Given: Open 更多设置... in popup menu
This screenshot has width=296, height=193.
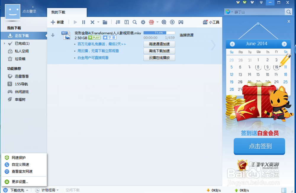Looking at the screenshot, I should (24, 182).
